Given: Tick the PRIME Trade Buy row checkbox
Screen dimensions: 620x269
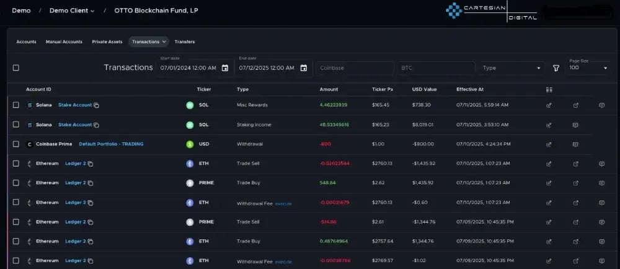Looking at the screenshot, I should pyautogui.click(x=16, y=182).
